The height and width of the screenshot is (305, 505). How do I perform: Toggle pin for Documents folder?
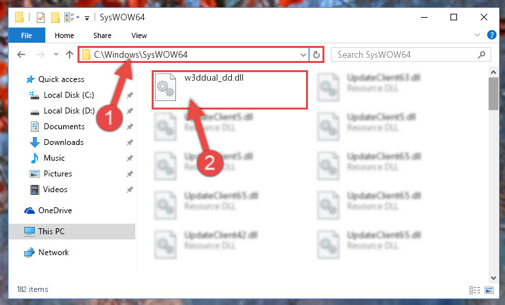[x=129, y=127]
